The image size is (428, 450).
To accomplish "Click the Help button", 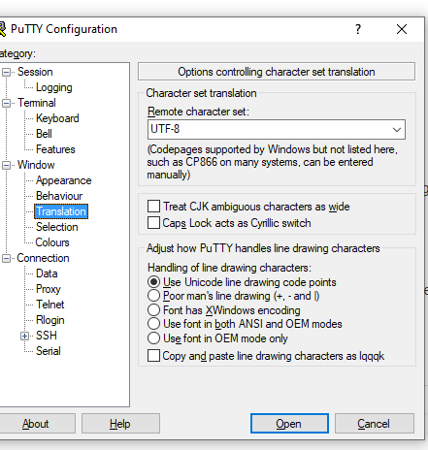I will 120,424.
